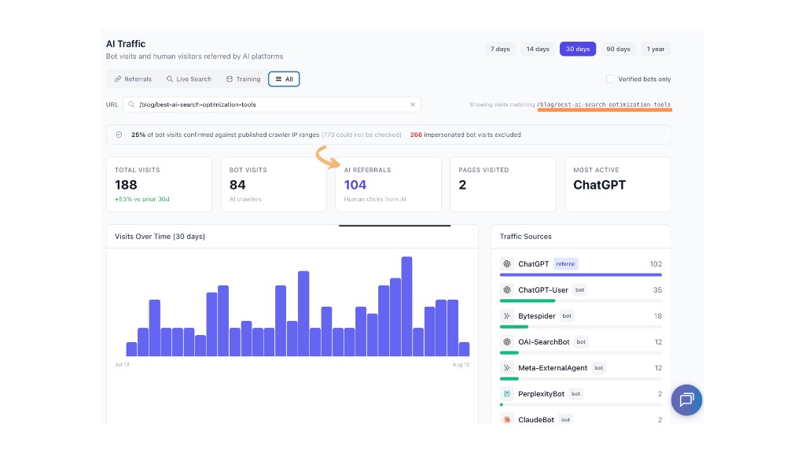The height and width of the screenshot is (453, 805).
Task: Click the AI Traffic page title
Action: point(126,44)
